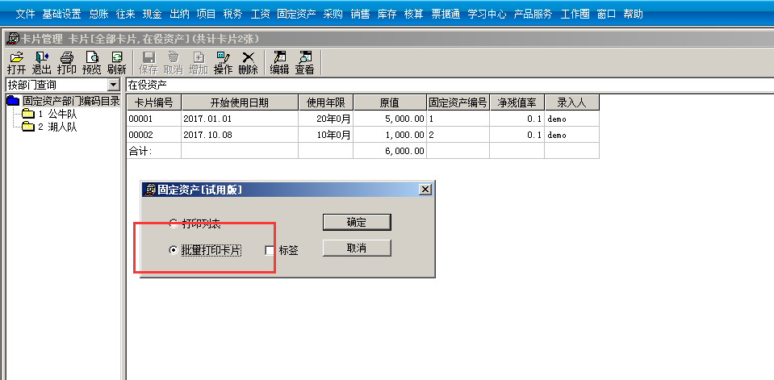Open the 总账 menu

pos(98,14)
